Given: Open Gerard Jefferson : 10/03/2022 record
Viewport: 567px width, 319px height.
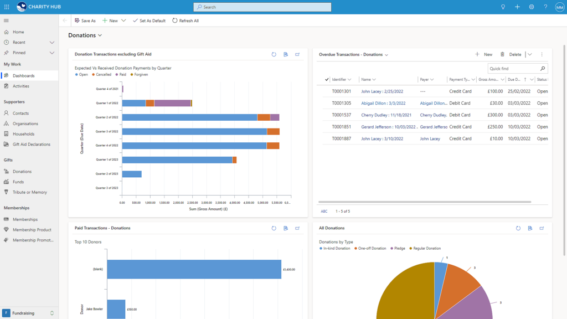Looking at the screenshot, I should pyautogui.click(x=389, y=127).
